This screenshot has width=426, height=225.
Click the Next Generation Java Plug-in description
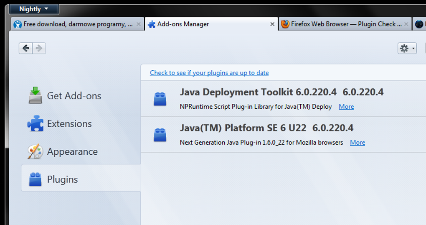click(261, 143)
